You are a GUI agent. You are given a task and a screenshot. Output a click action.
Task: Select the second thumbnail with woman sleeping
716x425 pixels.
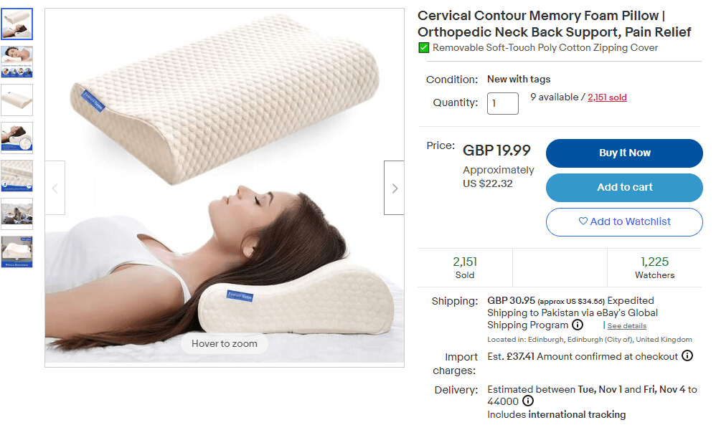(x=17, y=62)
